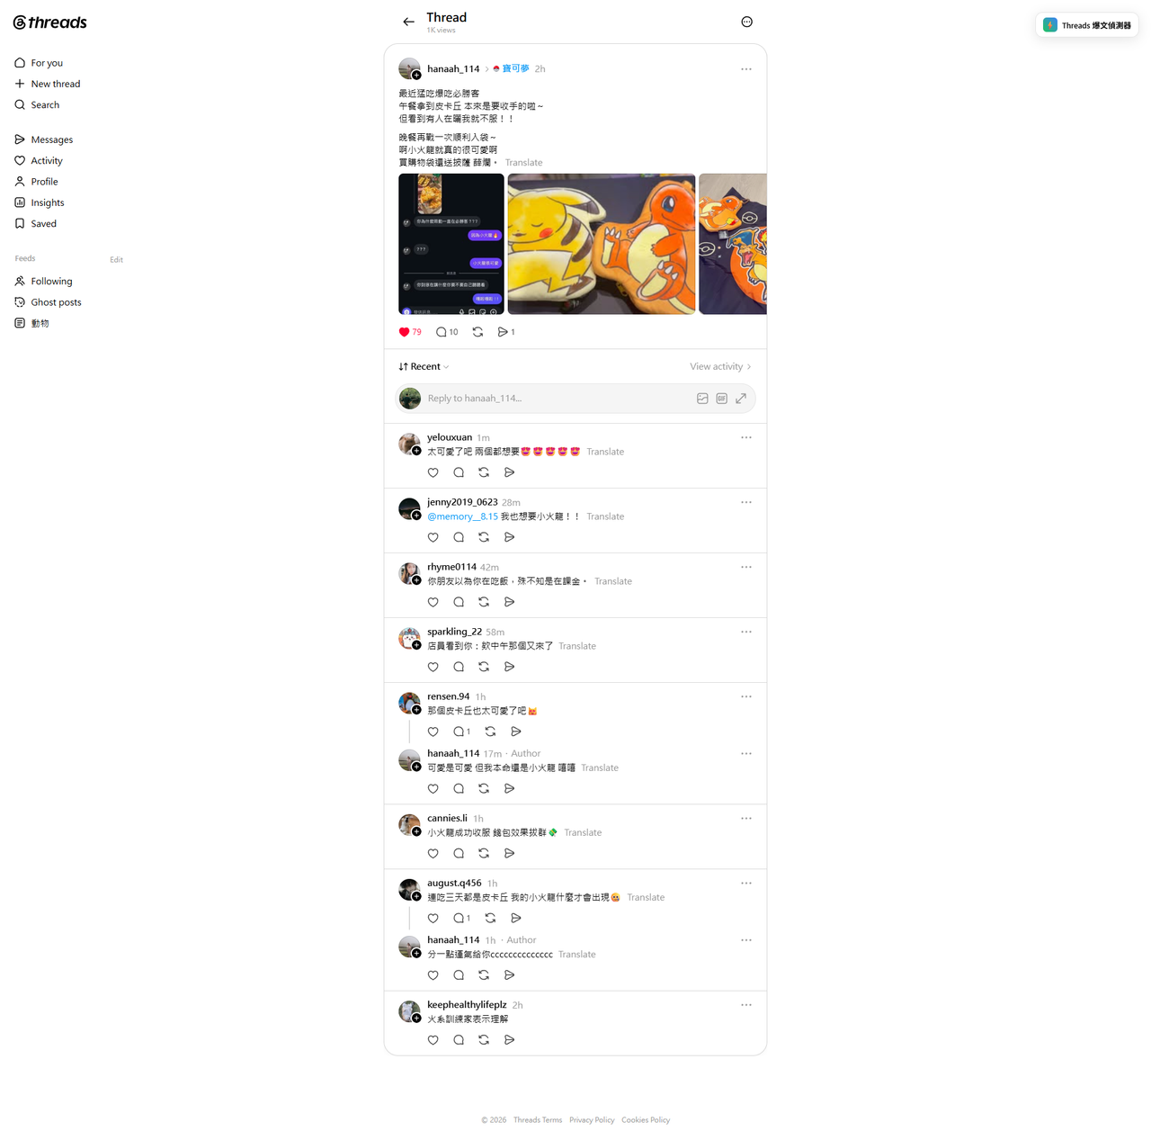Open more options for jenny2019_0623's comment

point(746,502)
